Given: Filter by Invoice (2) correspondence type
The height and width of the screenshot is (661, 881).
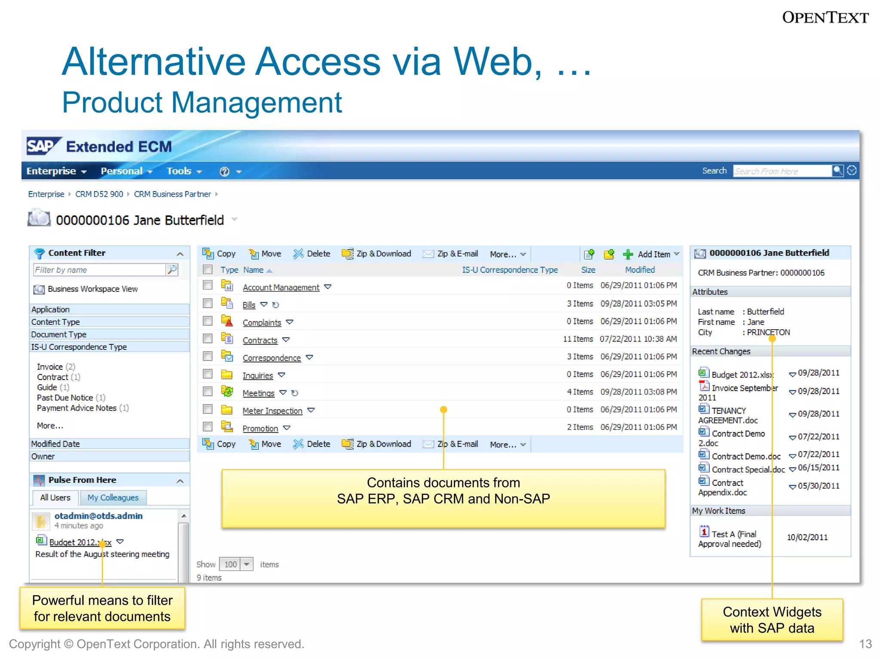Looking at the screenshot, I should tap(56, 367).
